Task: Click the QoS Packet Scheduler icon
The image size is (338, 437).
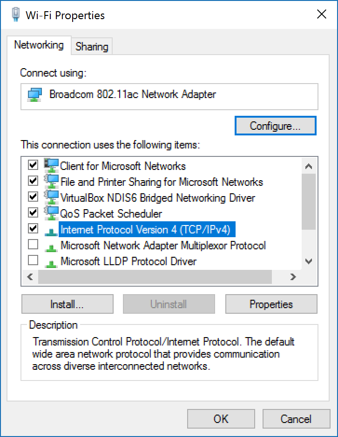Action: [x=51, y=213]
